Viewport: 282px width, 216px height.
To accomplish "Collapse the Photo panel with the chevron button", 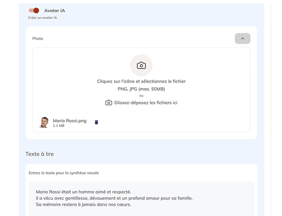I will coord(243,38).
